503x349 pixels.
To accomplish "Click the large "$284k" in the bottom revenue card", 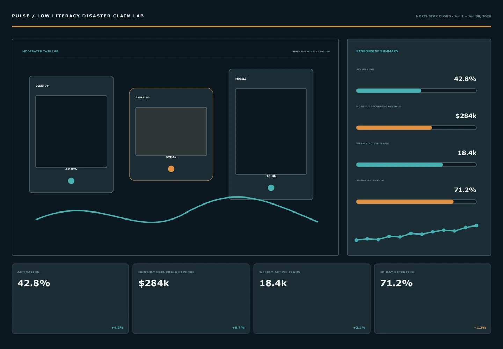I will 154,283.
